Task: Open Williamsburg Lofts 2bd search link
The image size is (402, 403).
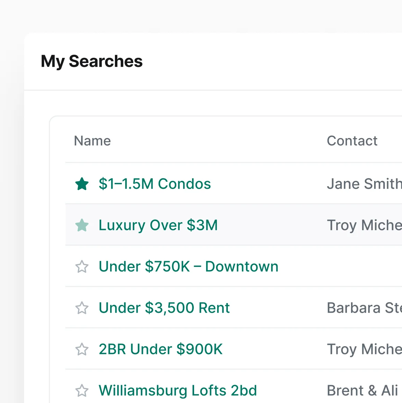Action: point(178,391)
